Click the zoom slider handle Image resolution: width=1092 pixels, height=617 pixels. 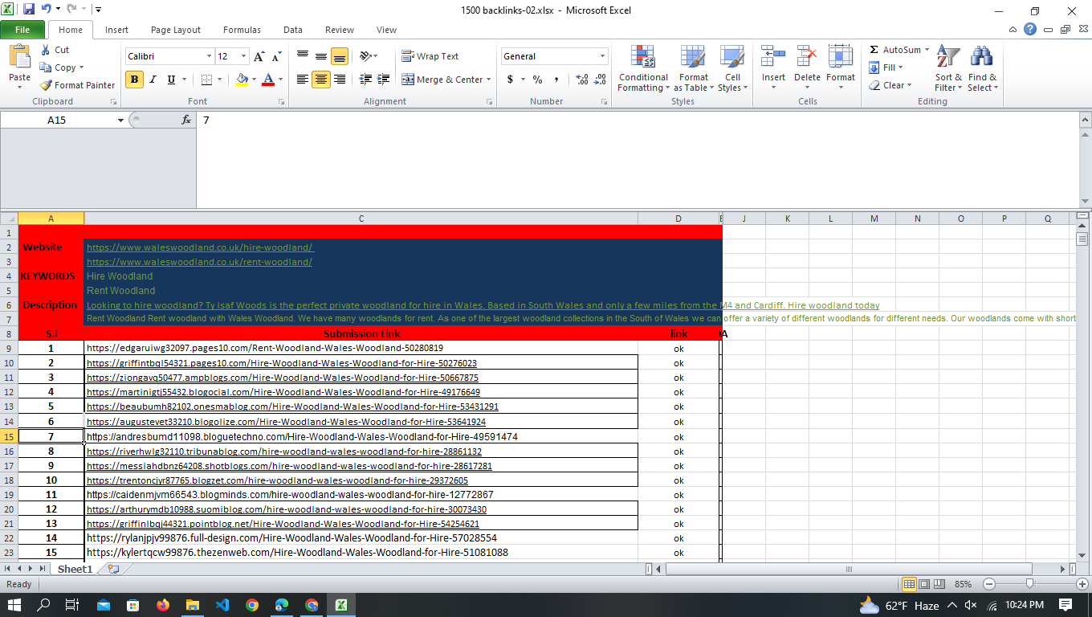pyautogui.click(x=1029, y=584)
